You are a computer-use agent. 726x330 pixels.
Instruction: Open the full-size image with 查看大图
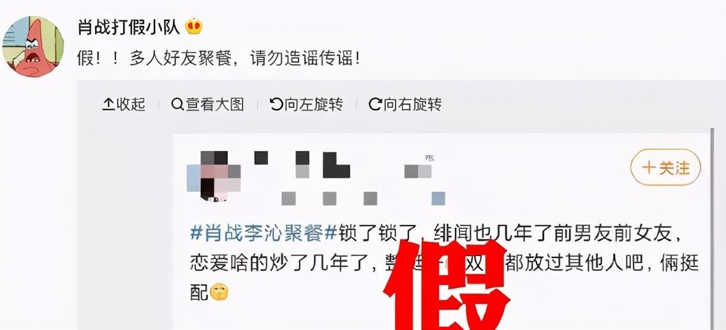pyautogui.click(x=207, y=104)
